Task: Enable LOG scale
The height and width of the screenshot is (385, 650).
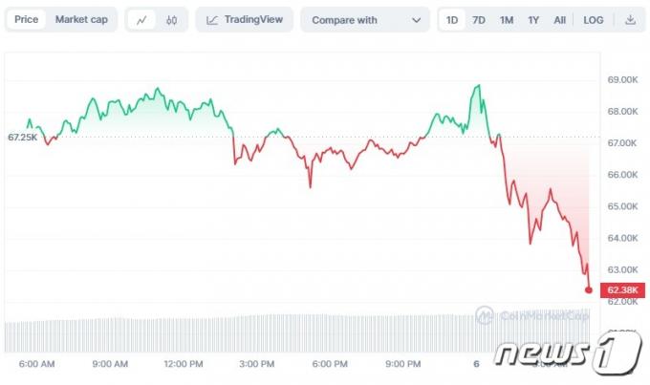Action: pos(594,20)
